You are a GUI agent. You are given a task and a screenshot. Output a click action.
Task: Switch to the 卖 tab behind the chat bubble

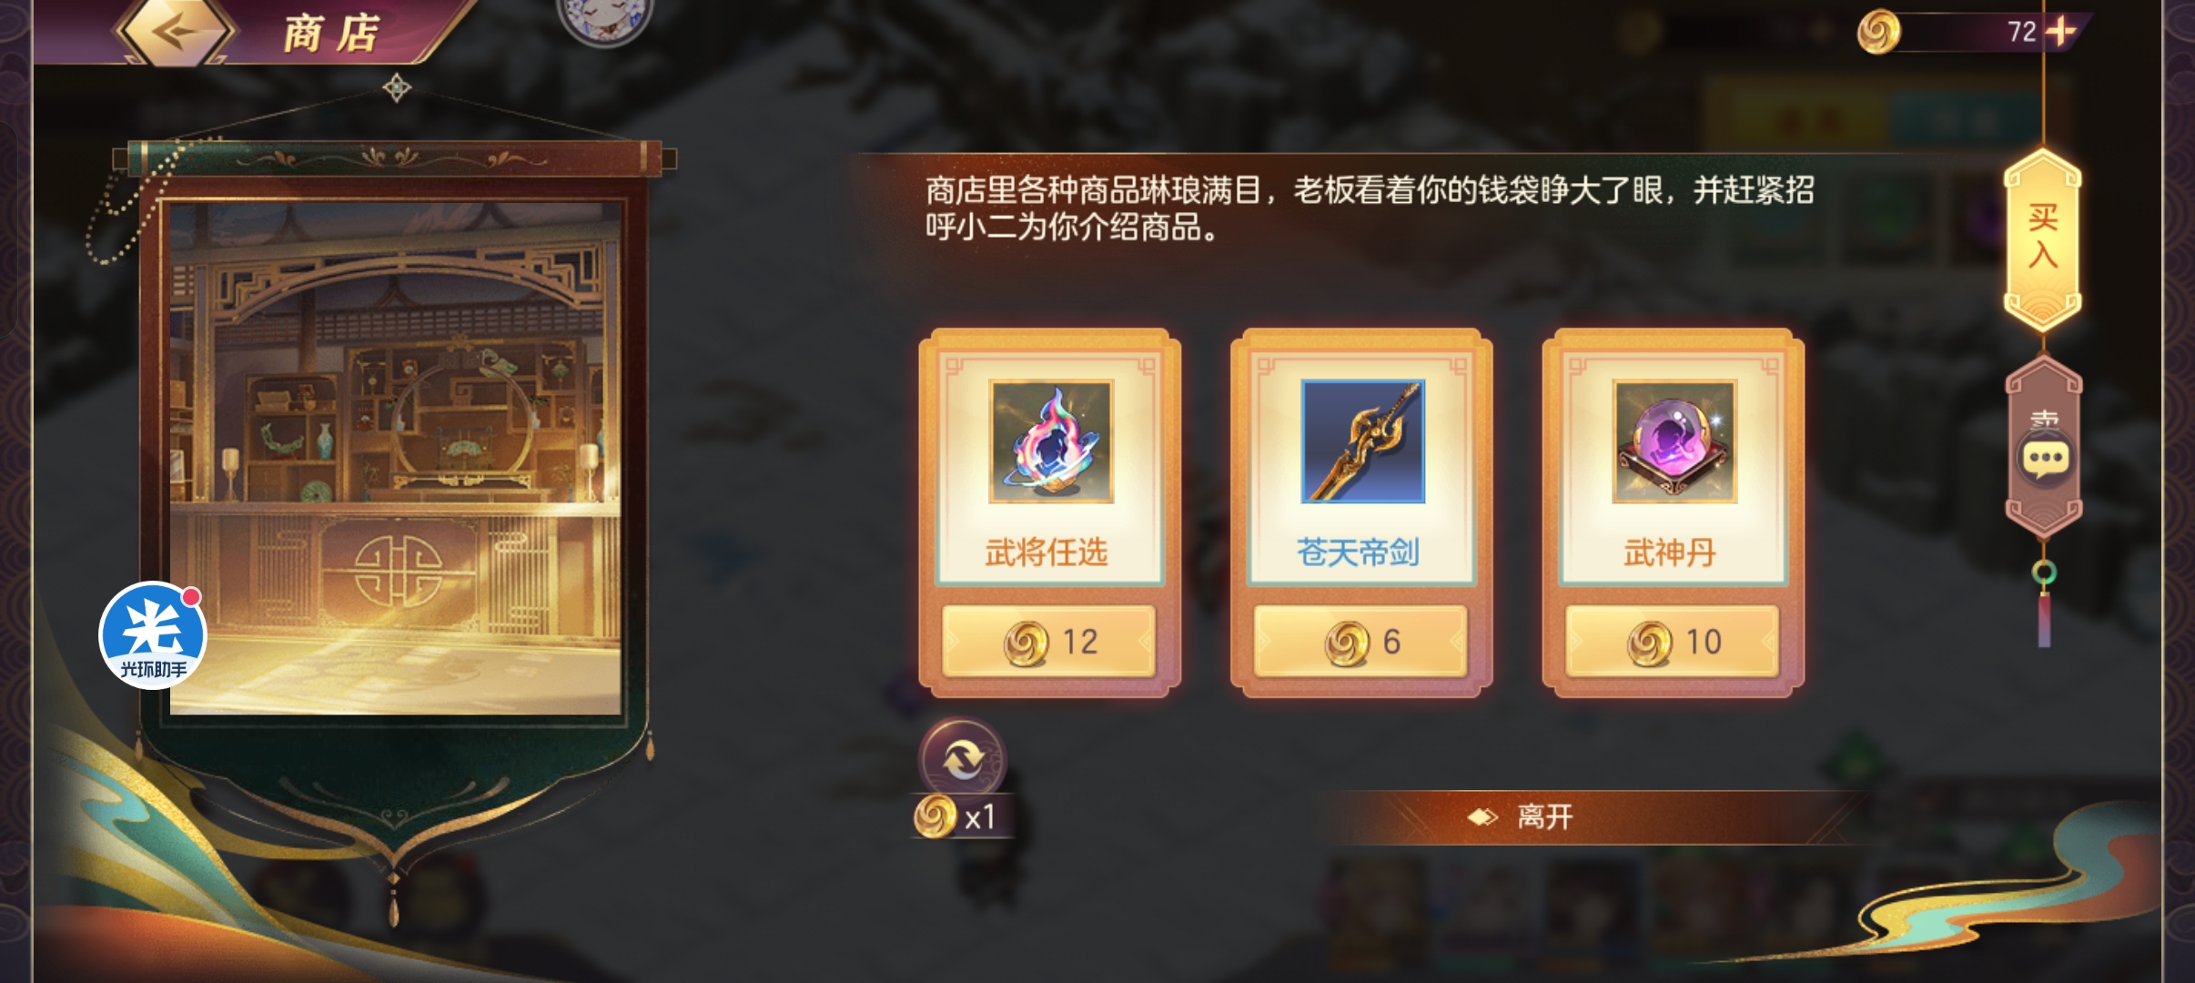click(x=2044, y=419)
